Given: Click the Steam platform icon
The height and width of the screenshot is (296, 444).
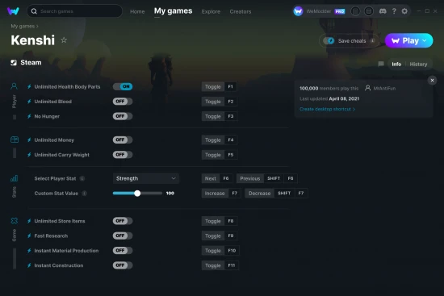Looking at the screenshot, I should 14,63.
